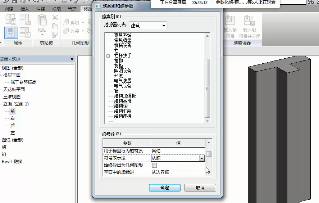
Task: Switch to the 管理 ribbon tab
Action: 72,9
